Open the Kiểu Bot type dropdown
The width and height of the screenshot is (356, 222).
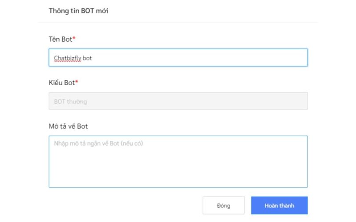click(x=178, y=101)
